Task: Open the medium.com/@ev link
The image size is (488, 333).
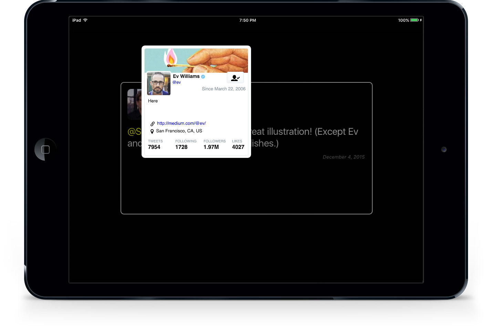Action: tap(181, 123)
